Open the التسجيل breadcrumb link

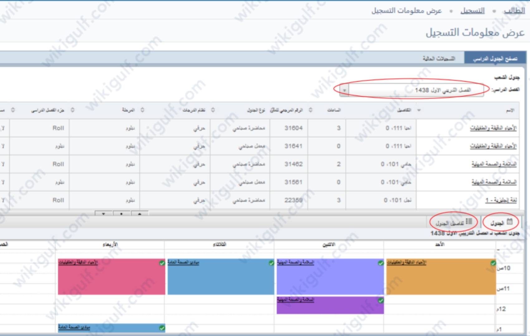click(473, 11)
